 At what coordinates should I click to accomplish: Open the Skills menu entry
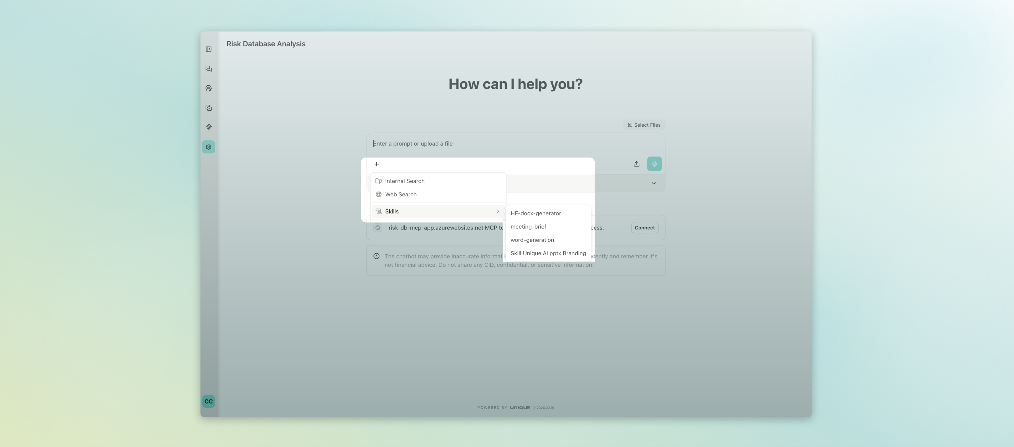(438, 212)
